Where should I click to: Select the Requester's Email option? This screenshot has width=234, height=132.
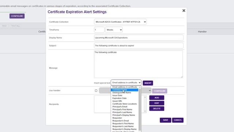point(125,121)
